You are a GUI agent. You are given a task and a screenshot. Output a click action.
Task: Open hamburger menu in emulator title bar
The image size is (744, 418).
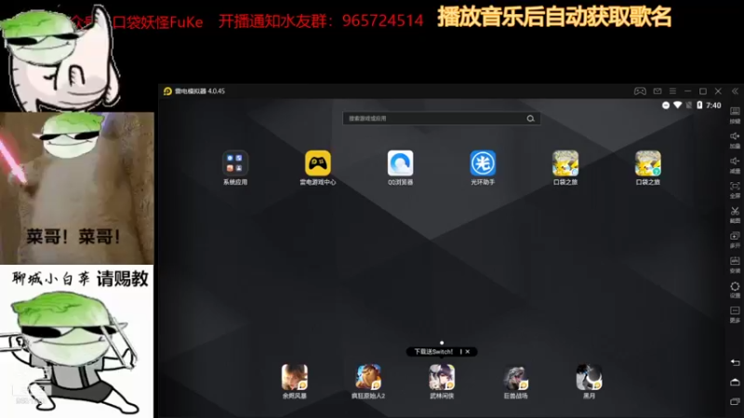point(672,91)
